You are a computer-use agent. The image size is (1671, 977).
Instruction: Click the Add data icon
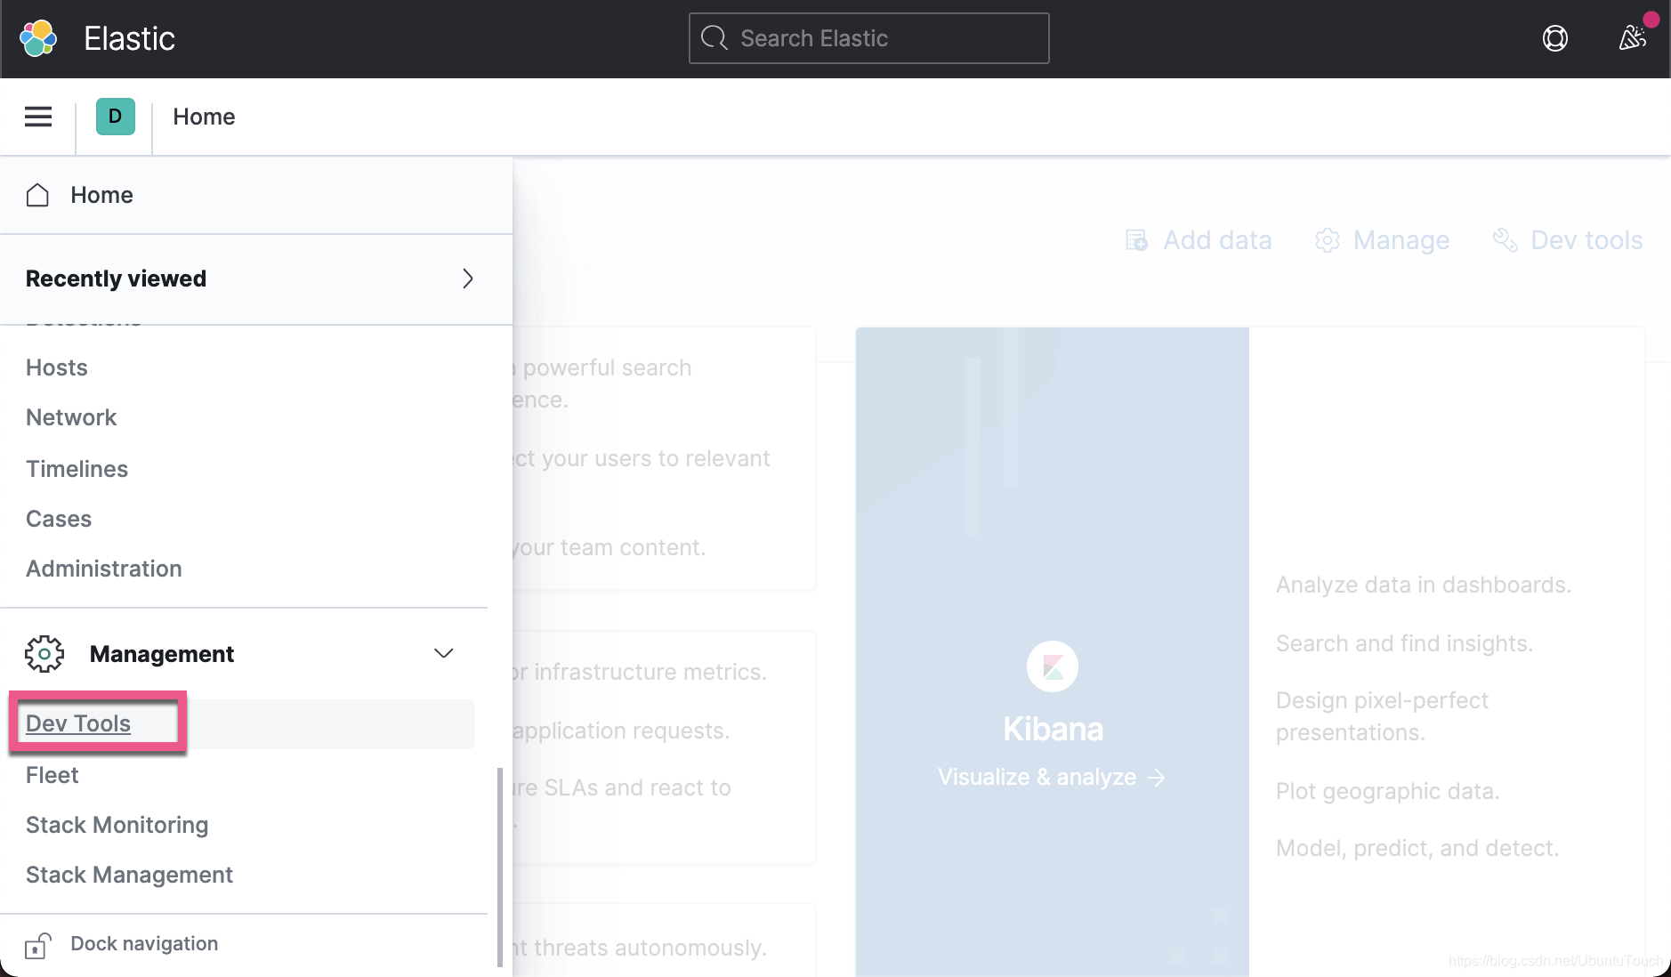coord(1136,240)
